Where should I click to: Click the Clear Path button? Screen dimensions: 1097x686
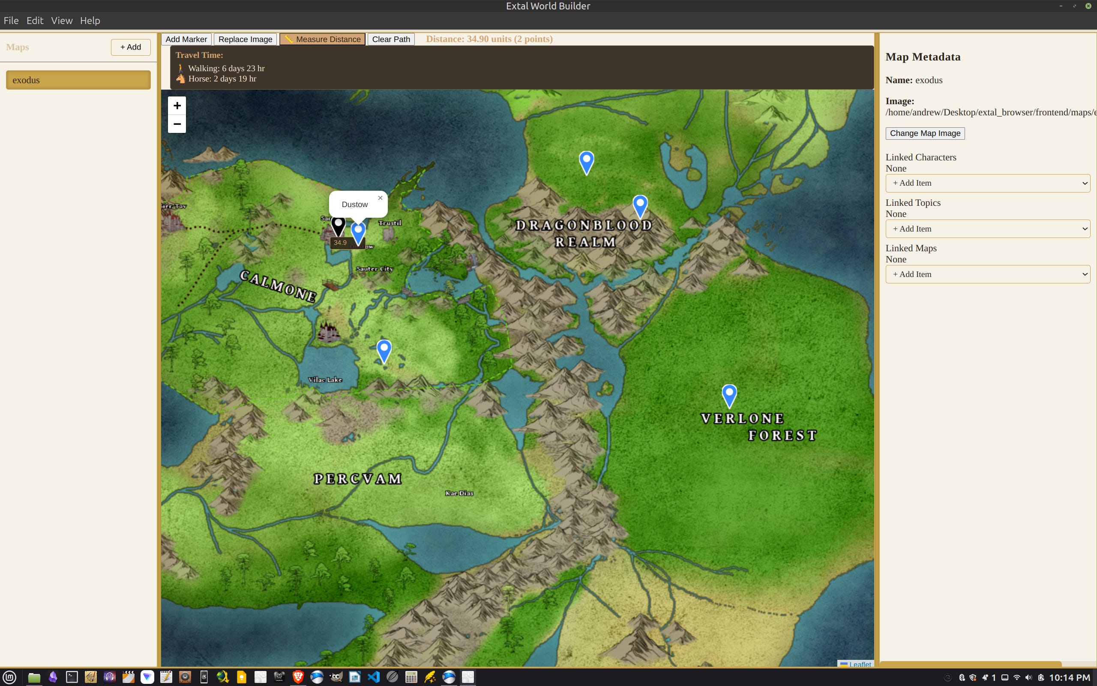click(x=391, y=39)
